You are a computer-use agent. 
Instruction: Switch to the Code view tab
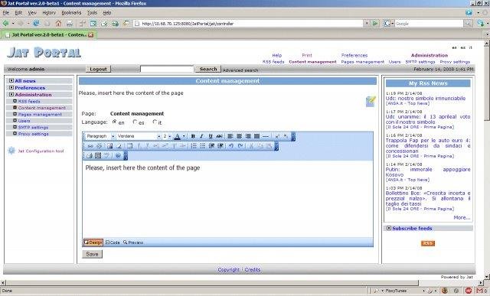click(113, 242)
